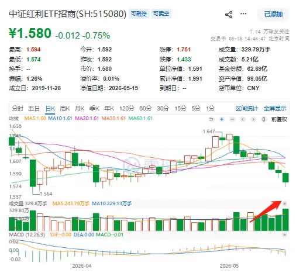Image resolution: width=303 pixels, height=273 pixels.
Task: Click the MACD (12,26,9) label
Action: [27, 234]
